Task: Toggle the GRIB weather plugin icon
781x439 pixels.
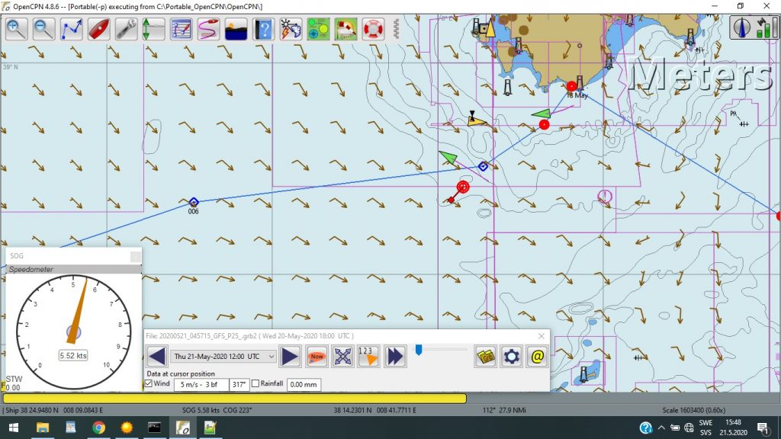Action: click(x=291, y=29)
